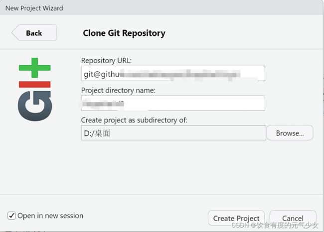The height and width of the screenshot is (232, 324).
Task: Focus the Repository URL input field
Action: coord(173,74)
